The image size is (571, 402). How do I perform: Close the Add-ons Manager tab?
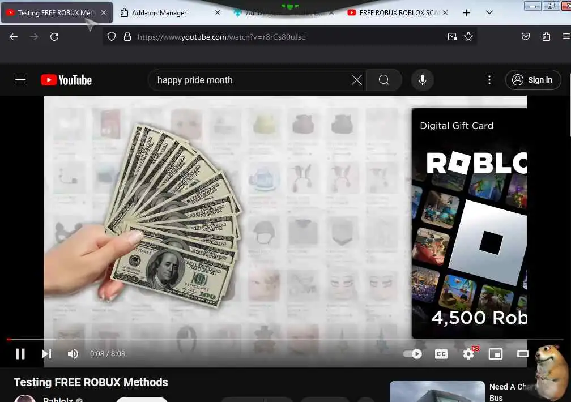pyautogui.click(x=218, y=13)
